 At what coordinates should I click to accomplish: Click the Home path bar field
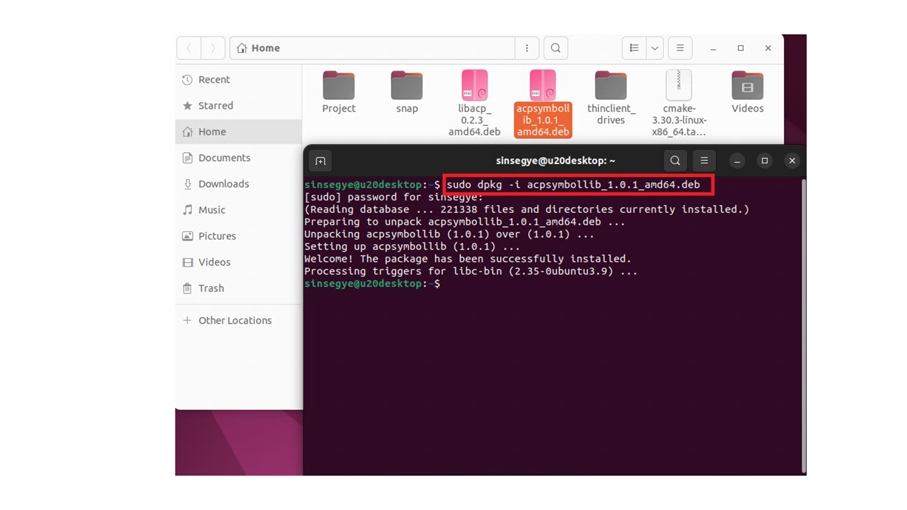[373, 48]
